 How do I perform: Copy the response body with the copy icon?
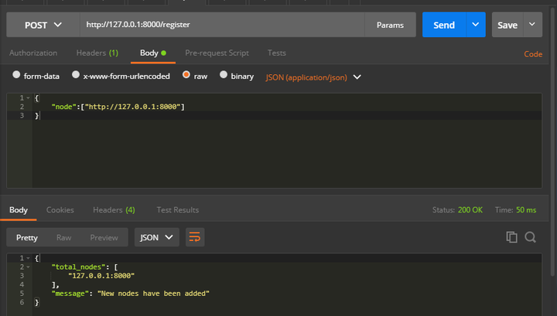[x=511, y=237]
